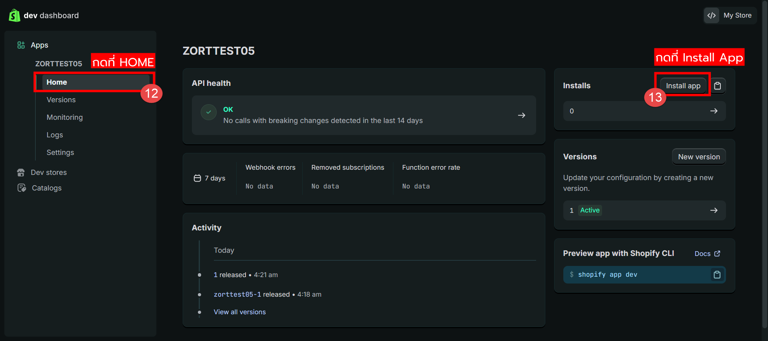Open Monitoring in the sidebar
Image resolution: width=768 pixels, height=341 pixels.
(x=65, y=117)
